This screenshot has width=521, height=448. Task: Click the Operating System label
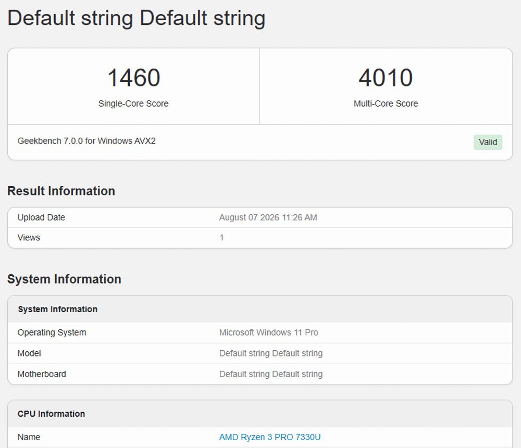pyautogui.click(x=52, y=332)
